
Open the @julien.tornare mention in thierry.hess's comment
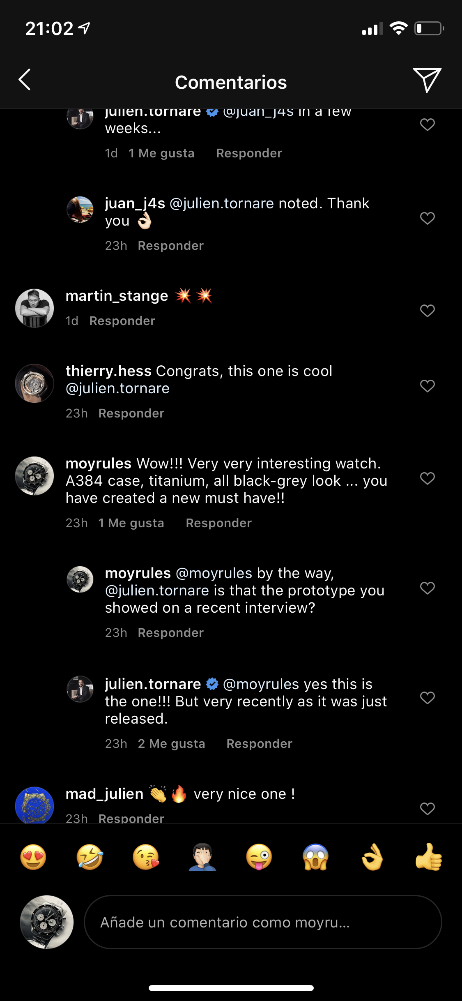[x=117, y=388]
